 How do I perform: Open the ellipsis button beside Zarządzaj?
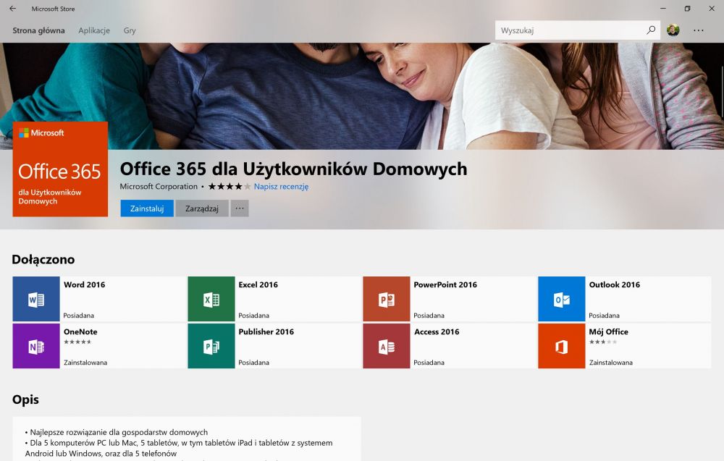[240, 208]
